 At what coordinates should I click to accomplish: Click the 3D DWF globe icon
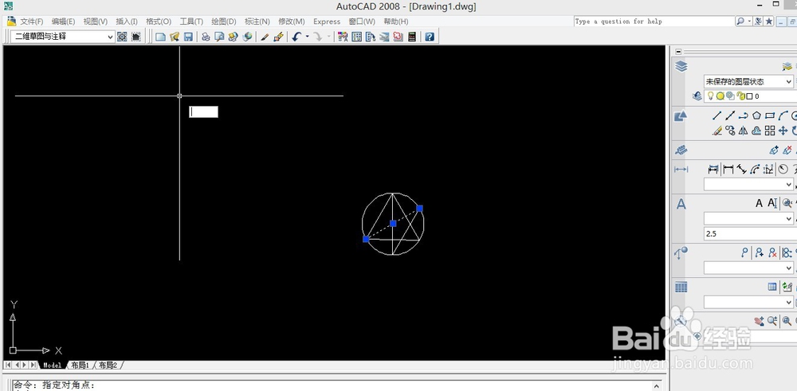click(248, 37)
